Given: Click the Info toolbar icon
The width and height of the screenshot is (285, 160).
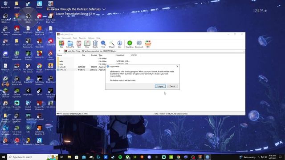Looking at the screenshot, I should 120,44.
